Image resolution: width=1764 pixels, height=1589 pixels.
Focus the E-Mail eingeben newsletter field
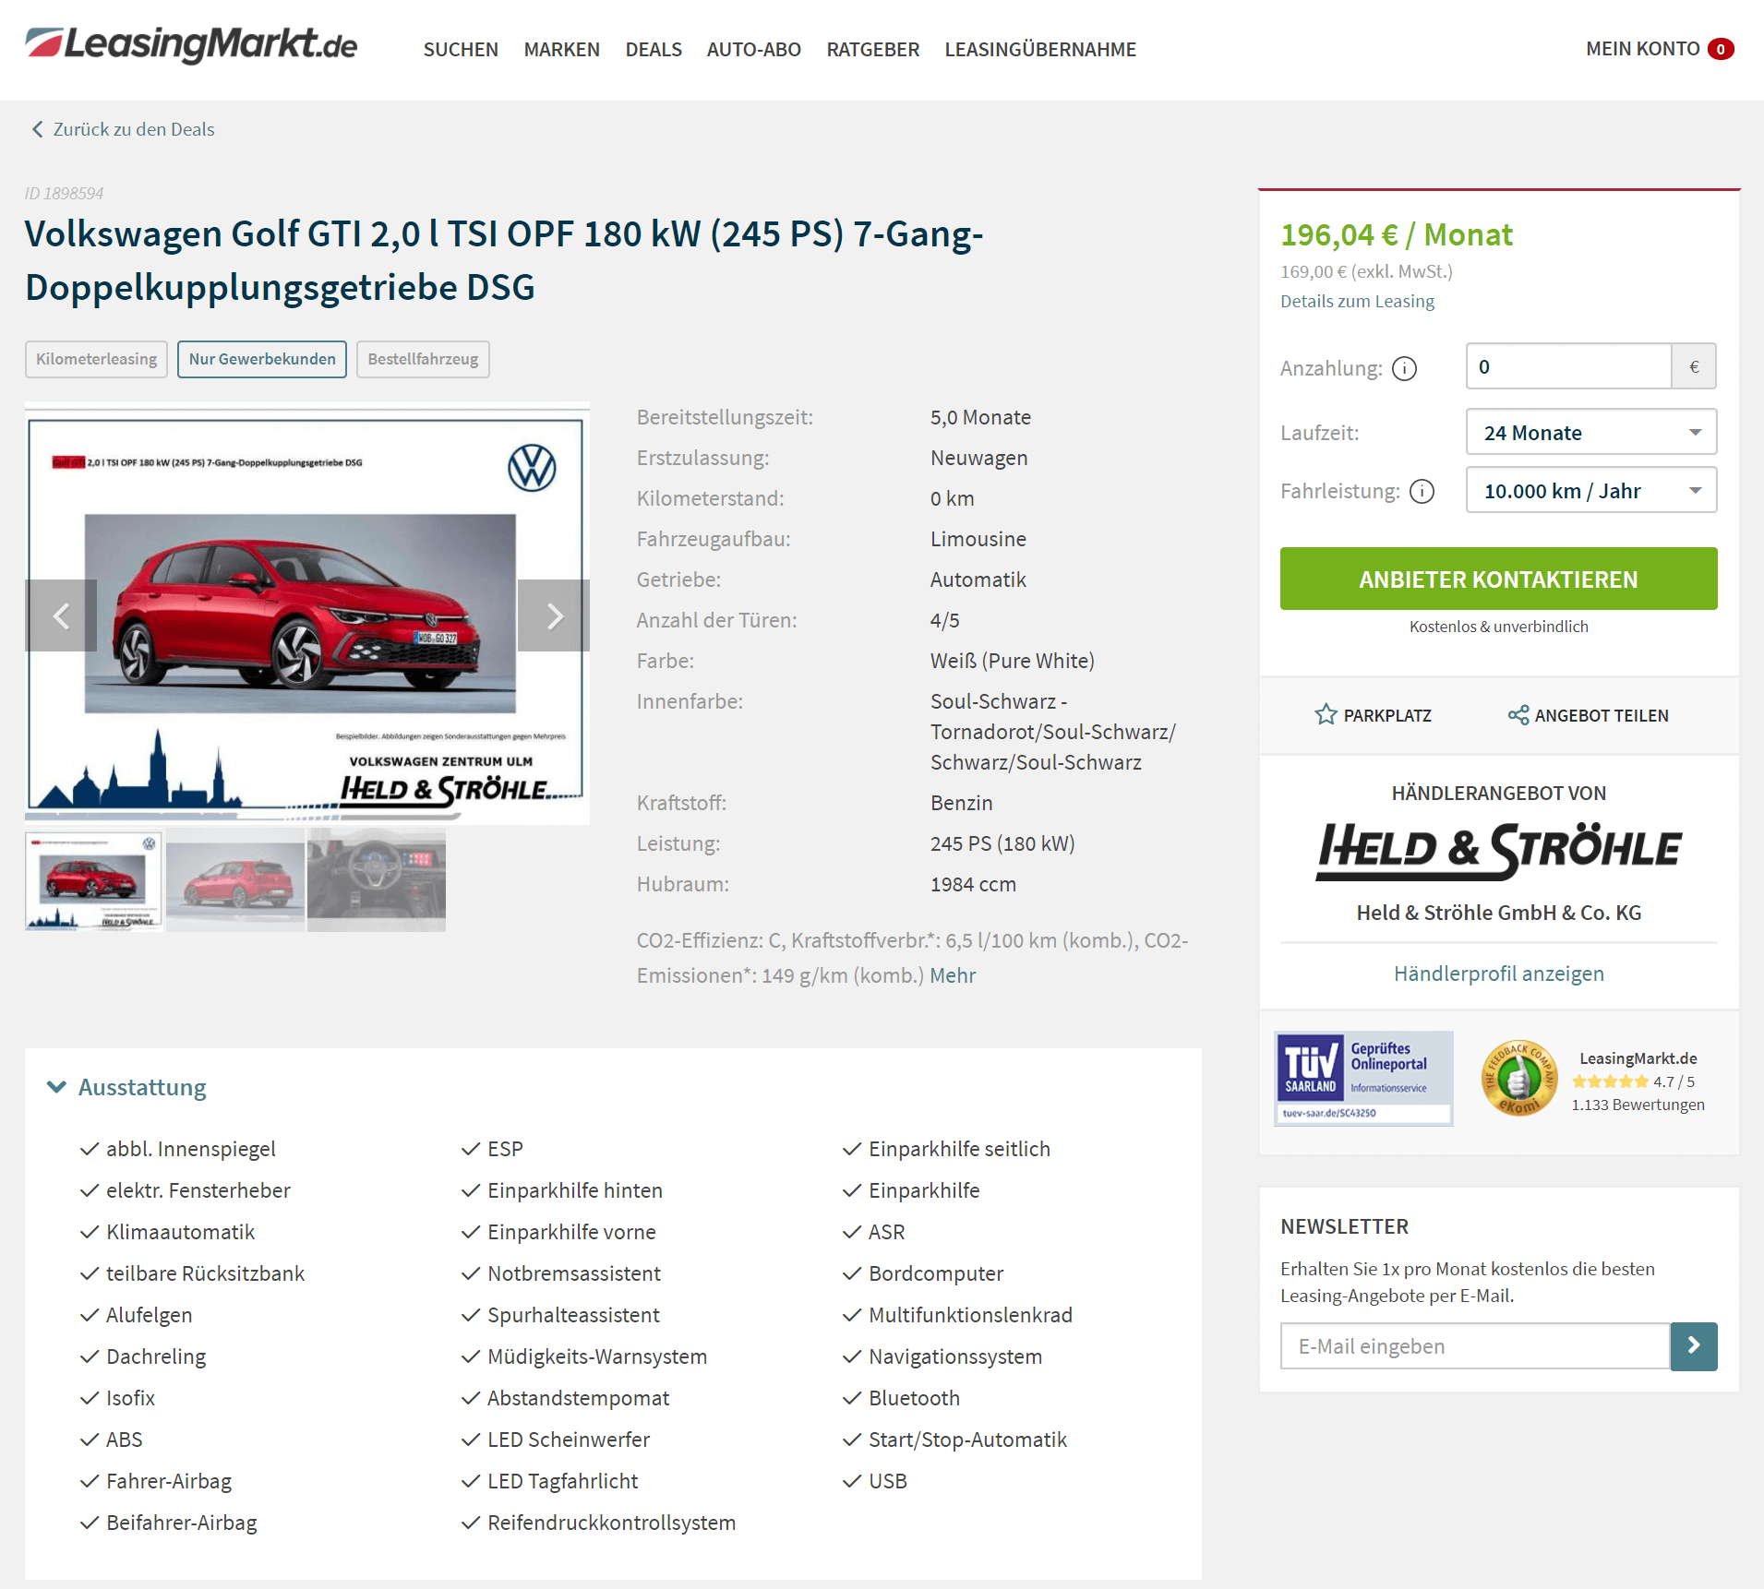click(x=1474, y=1346)
